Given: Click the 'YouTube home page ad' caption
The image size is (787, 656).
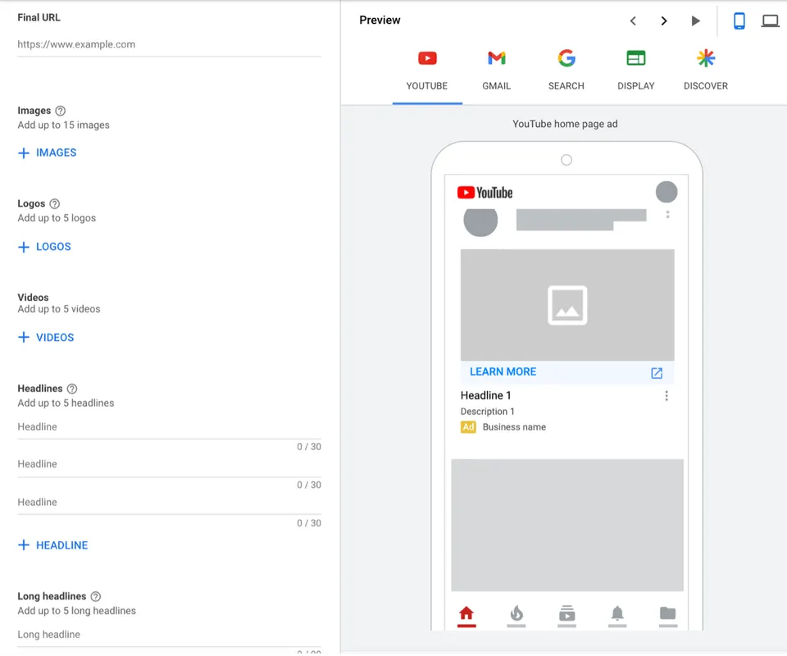Looking at the screenshot, I should 565,124.
